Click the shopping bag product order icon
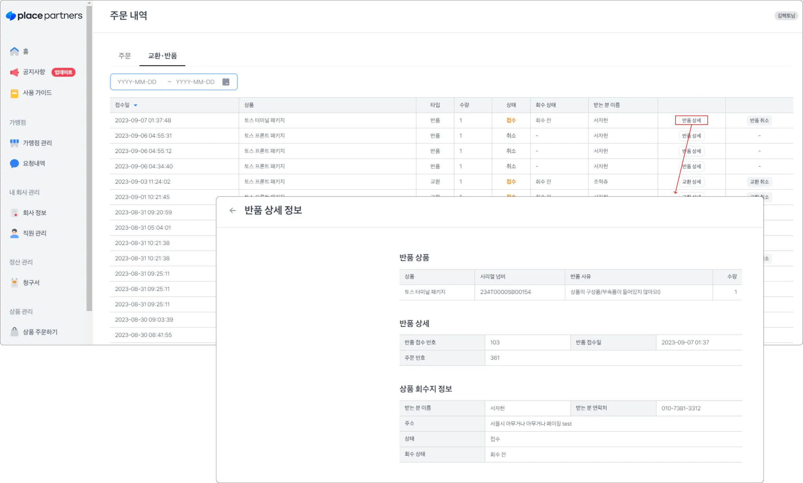803x483 pixels. (15, 332)
